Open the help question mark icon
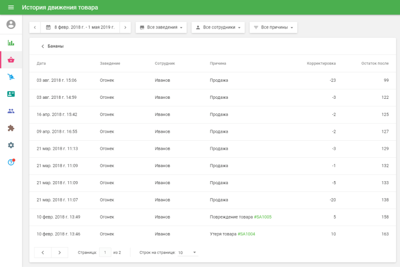Image resolution: width=400 pixels, height=267 pixels. click(x=11, y=162)
